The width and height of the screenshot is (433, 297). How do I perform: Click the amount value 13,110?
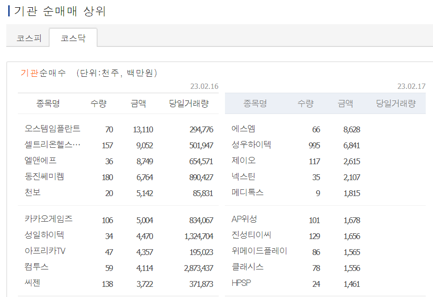(x=143, y=129)
